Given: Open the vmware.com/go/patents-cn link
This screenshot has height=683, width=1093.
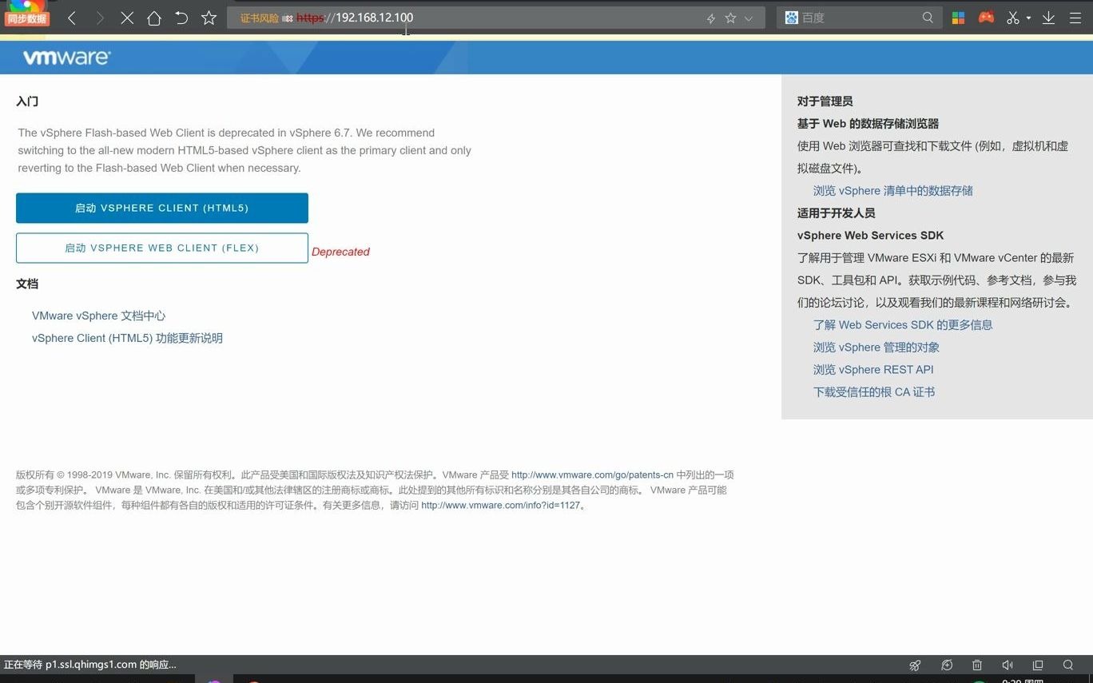Looking at the screenshot, I should [x=592, y=475].
